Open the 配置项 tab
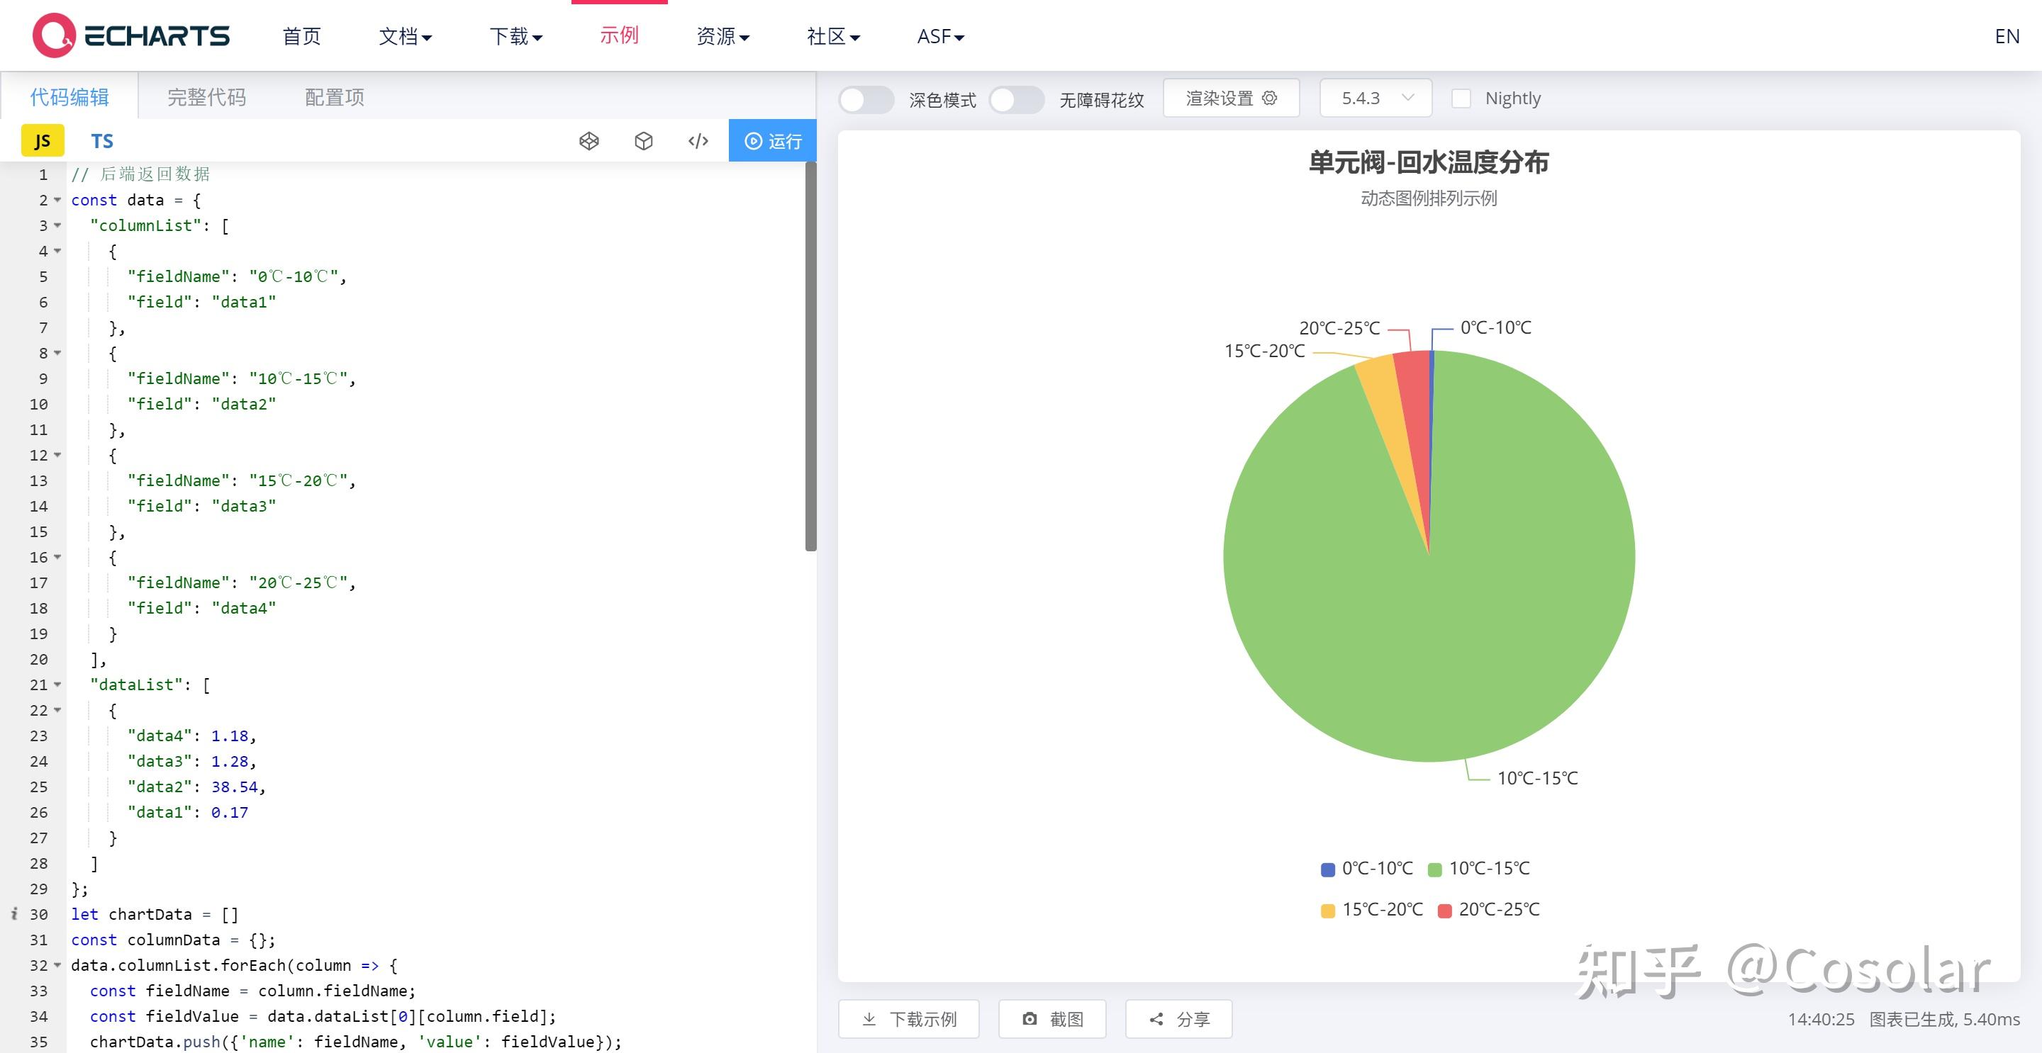The image size is (2042, 1053). (x=335, y=96)
